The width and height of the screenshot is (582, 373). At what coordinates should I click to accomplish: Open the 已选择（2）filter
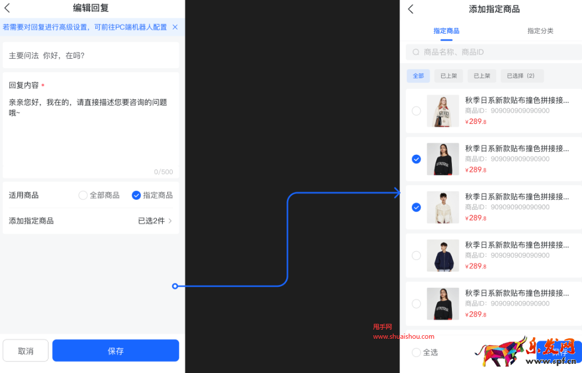tap(522, 75)
